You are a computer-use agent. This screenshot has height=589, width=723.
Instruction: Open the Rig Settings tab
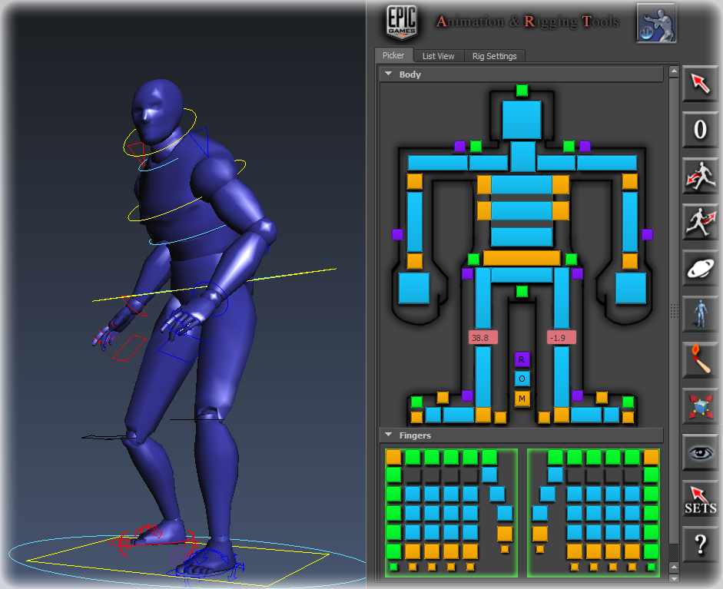(494, 56)
